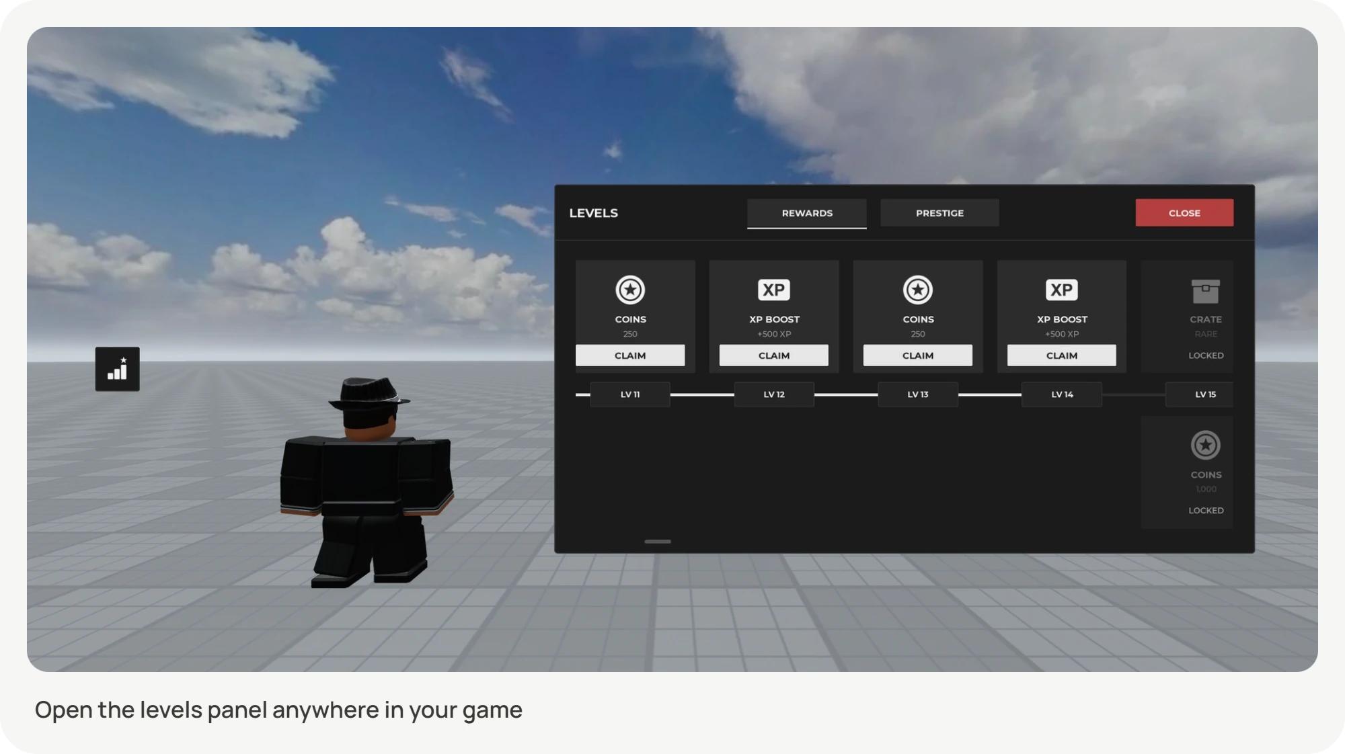The width and height of the screenshot is (1345, 754).
Task: Click the 'COINS' label on LV 13 card
Action: tap(918, 319)
